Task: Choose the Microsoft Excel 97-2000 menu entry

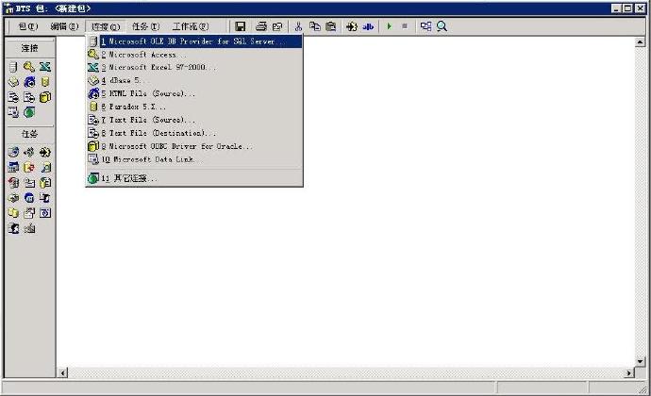Action: tap(194, 67)
